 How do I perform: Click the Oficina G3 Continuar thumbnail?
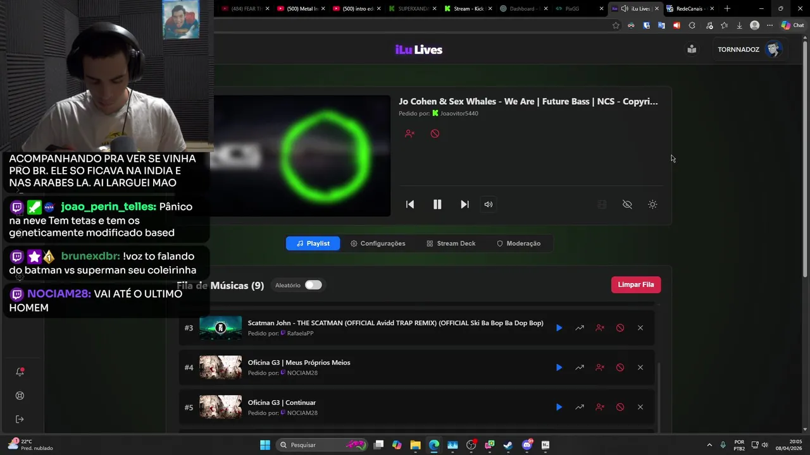220,407
